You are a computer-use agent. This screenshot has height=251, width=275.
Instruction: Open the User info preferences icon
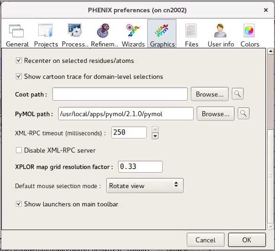click(x=220, y=34)
